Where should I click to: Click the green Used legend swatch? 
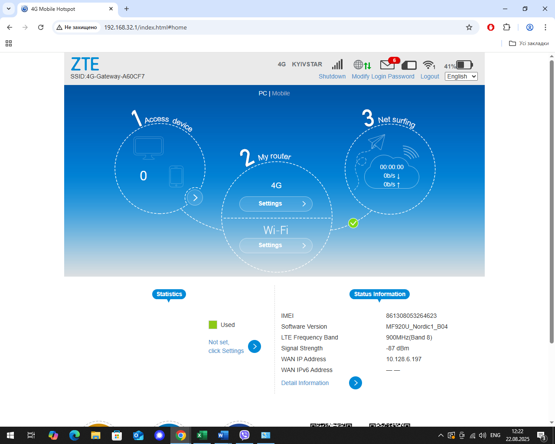pyautogui.click(x=213, y=324)
